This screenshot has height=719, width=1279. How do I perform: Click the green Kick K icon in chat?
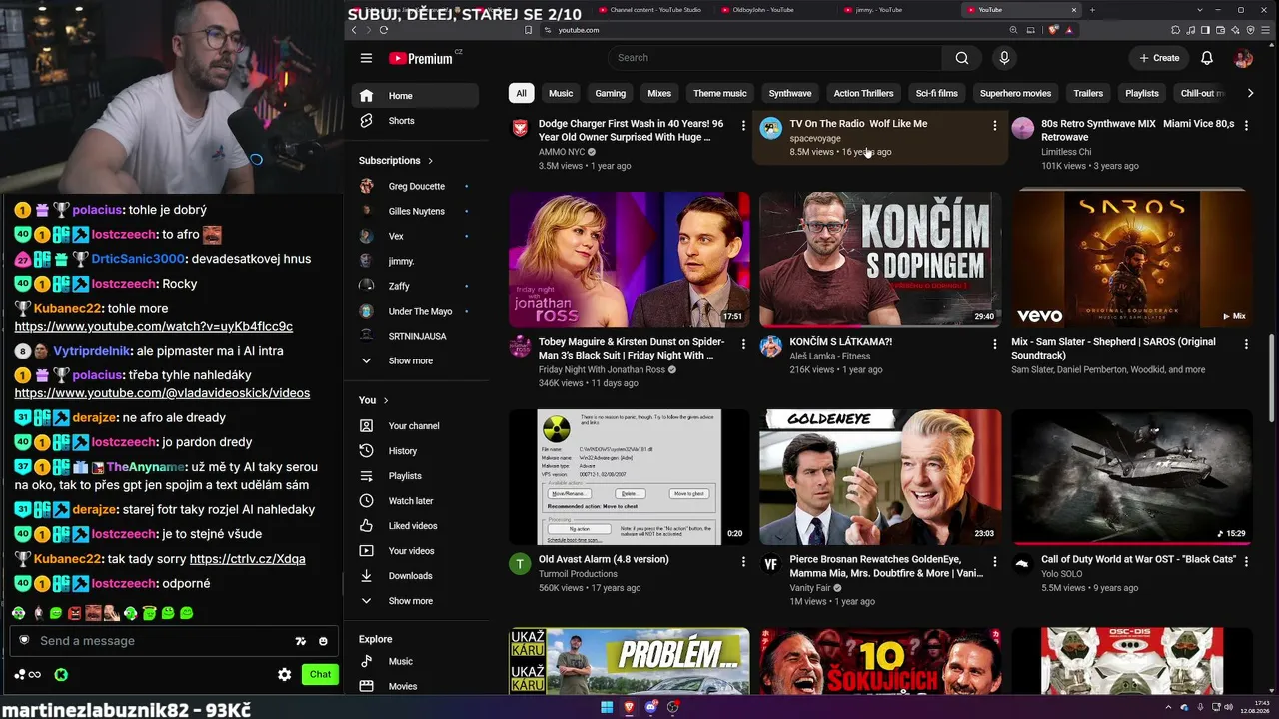(x=61, y=675)
